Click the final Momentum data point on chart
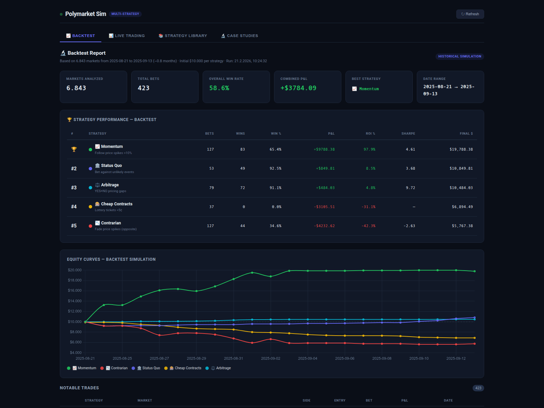Screen dimensions: 544x408 pos(474,271)
